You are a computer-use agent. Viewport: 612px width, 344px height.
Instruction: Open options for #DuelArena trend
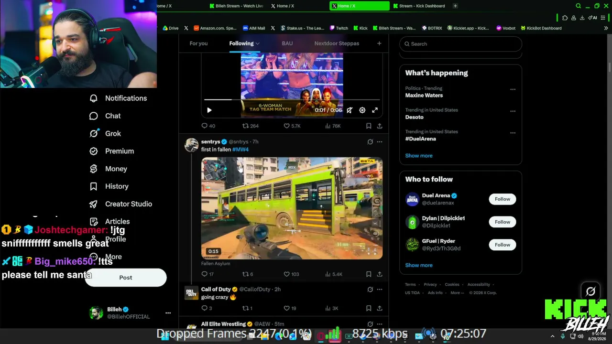pyautogui.click(x=513, y=132)
